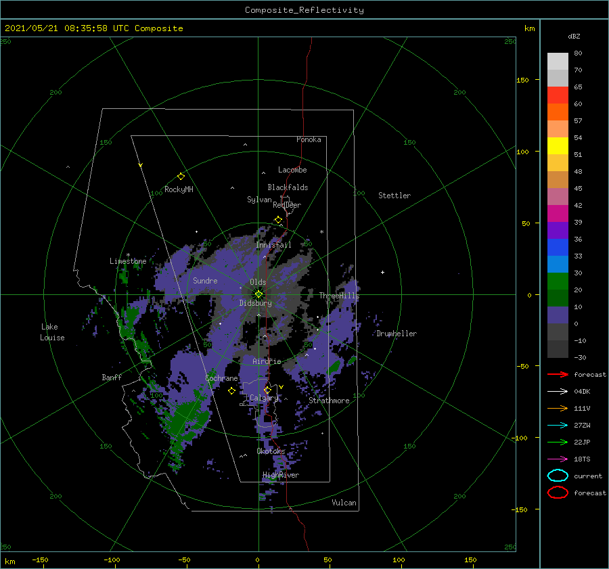Click the Drumheller city label
609x569 pixels.
pyautogui.click(x=397, y=334)
